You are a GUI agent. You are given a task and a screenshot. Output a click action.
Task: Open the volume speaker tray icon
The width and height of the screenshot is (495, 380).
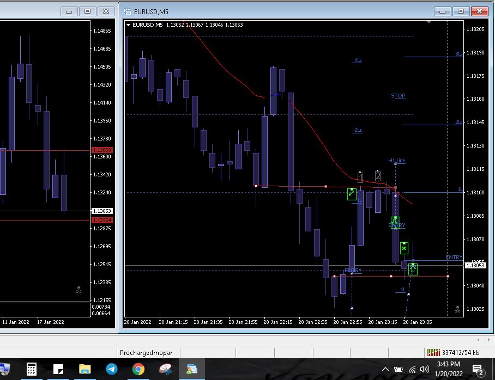tap(425, 369)
